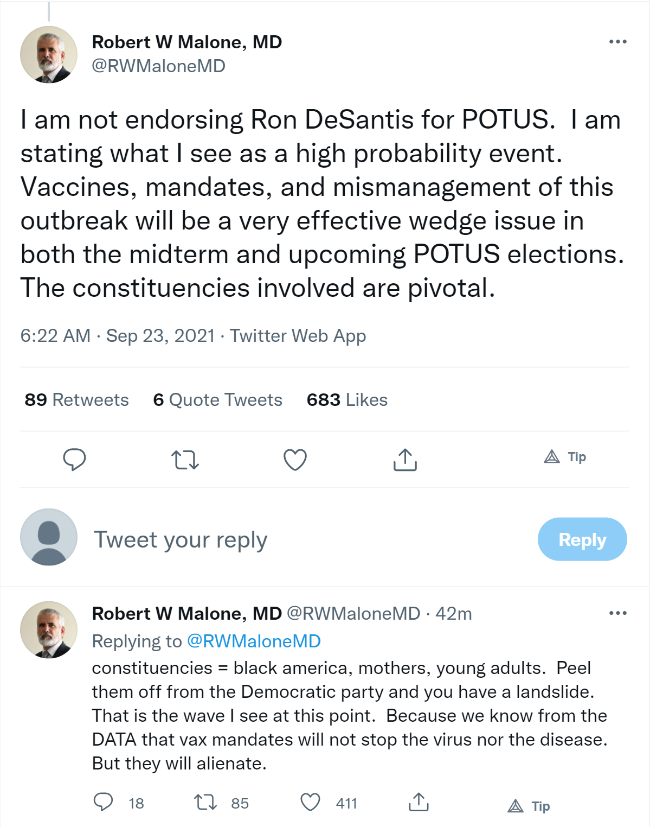View the 89 Retweets list
650x827 pixels.
pos(76,400)
